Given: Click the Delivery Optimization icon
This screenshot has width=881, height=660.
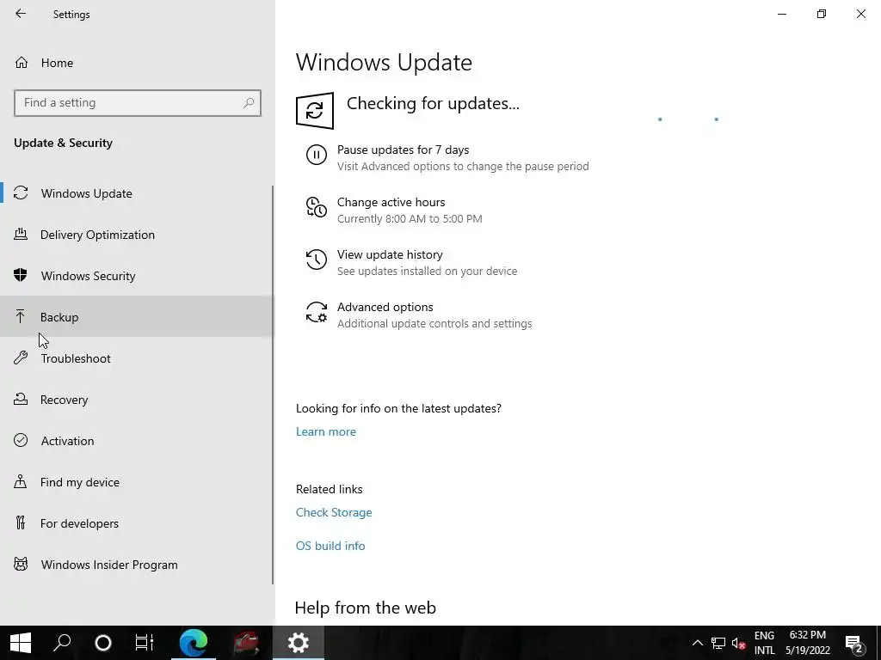Looking at the screenshot, I should tap(21, 234).
